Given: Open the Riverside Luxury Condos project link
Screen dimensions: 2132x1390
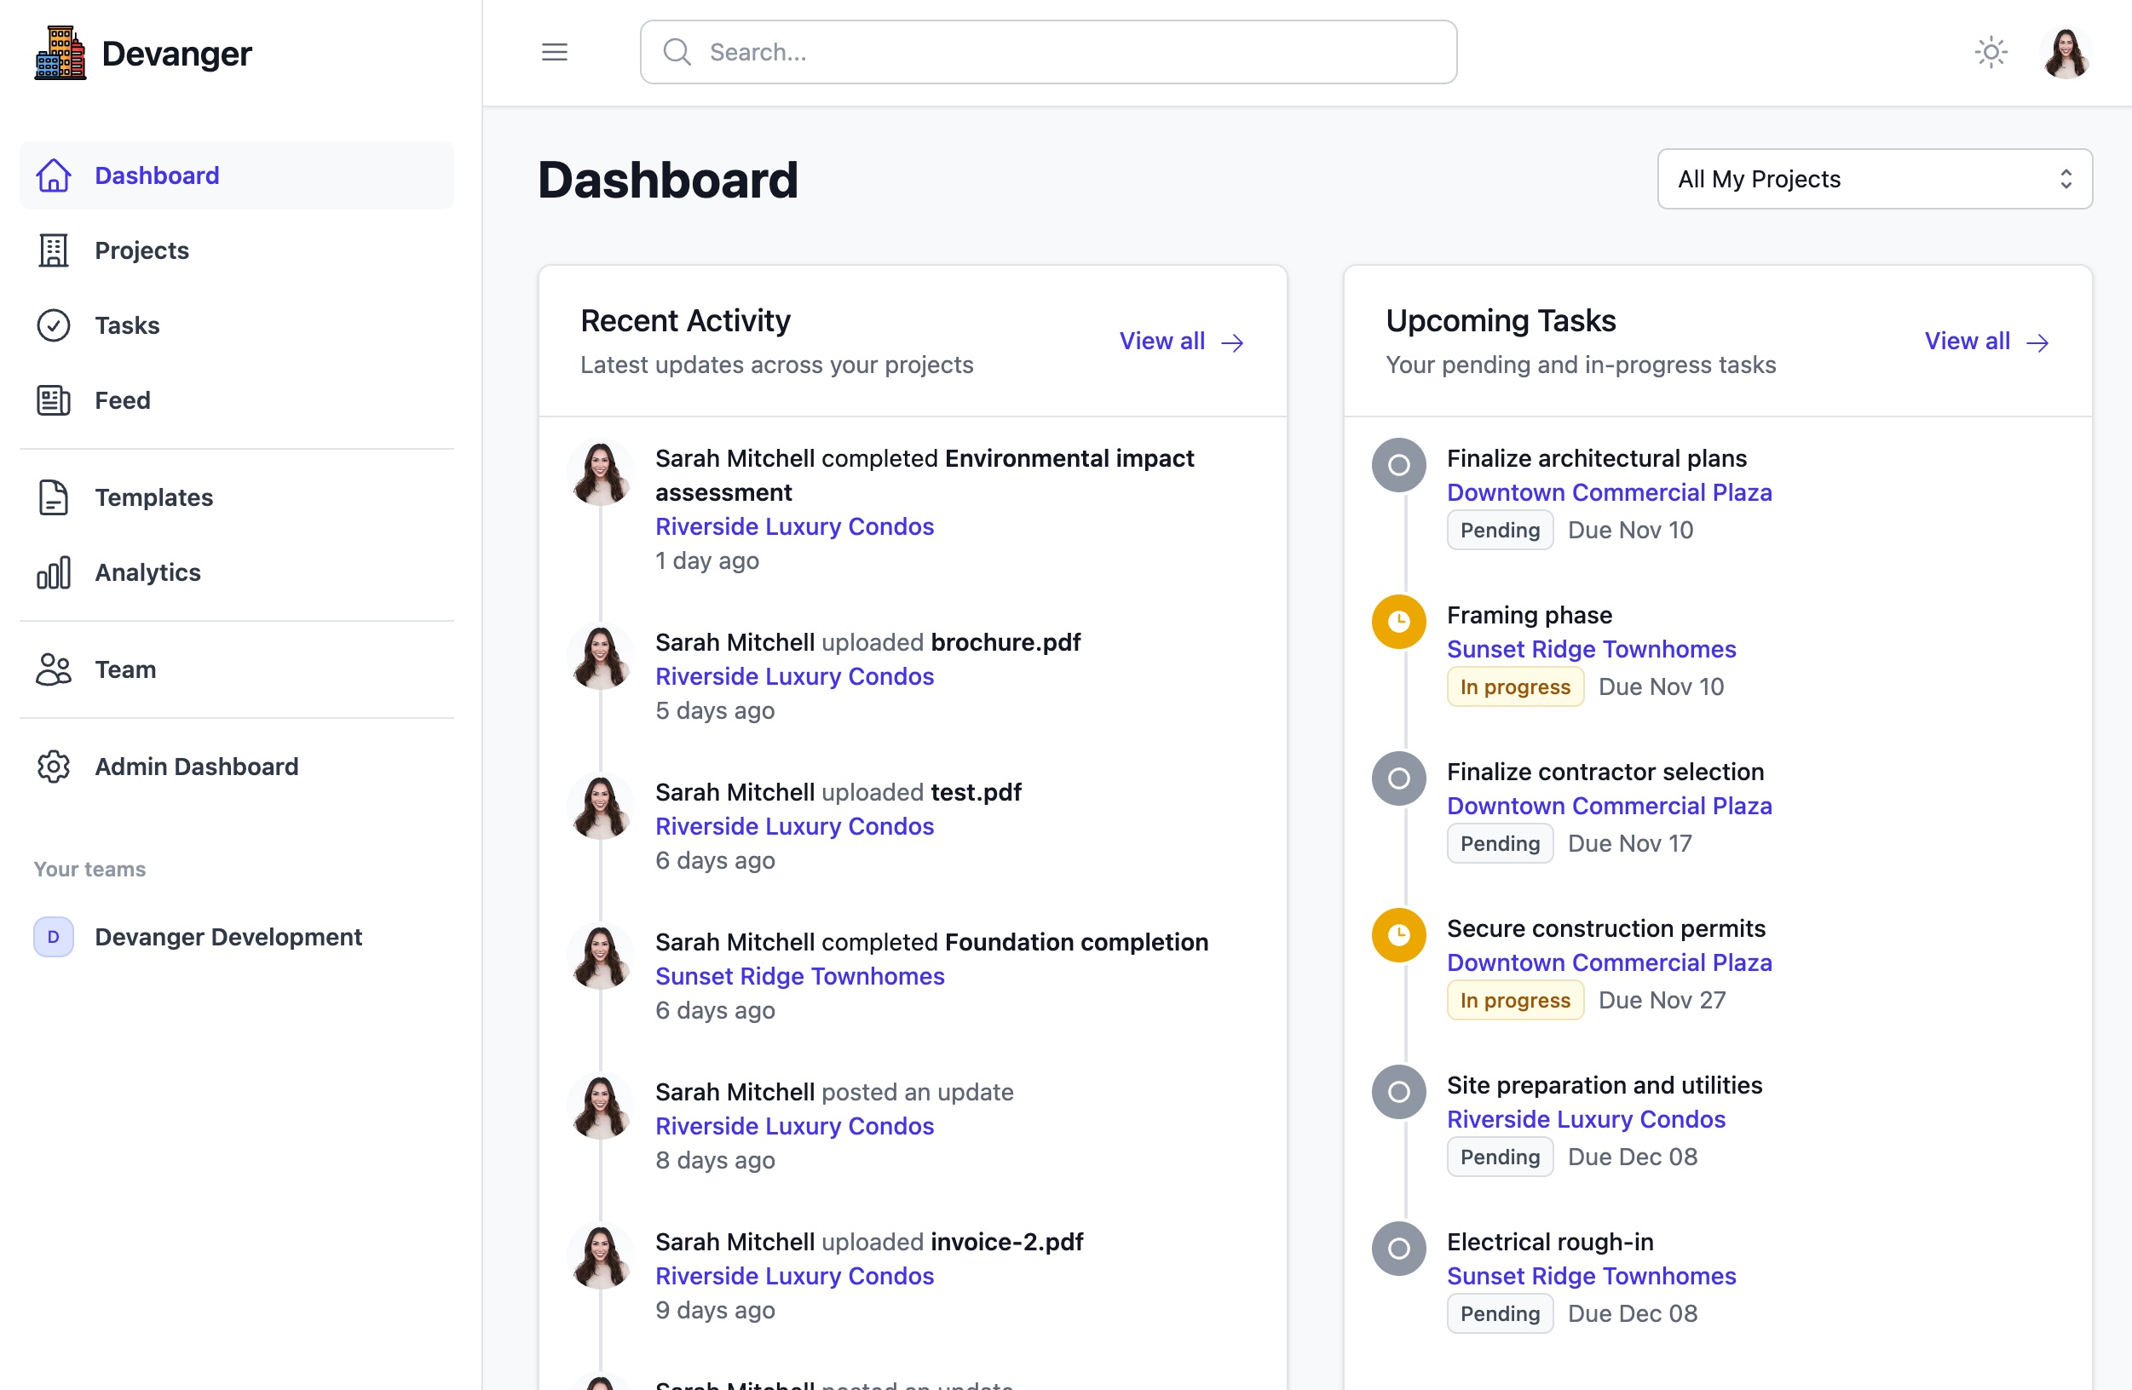Looking at the screenshot, I should click(793, 526).
